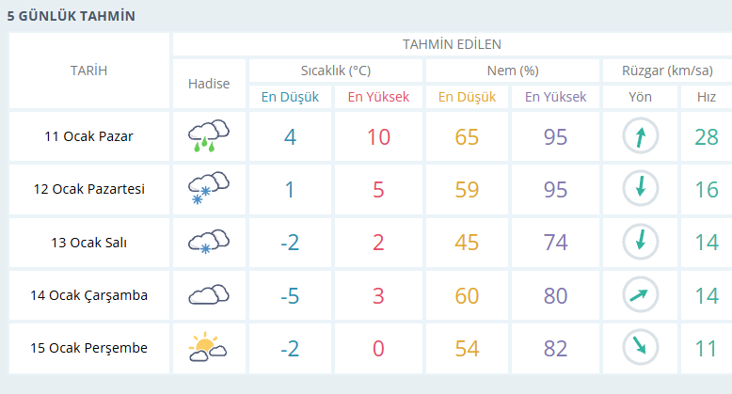
Task: Click the cloudy icon for 14 Ocak Çarşamba
Action: pos(209,295)
